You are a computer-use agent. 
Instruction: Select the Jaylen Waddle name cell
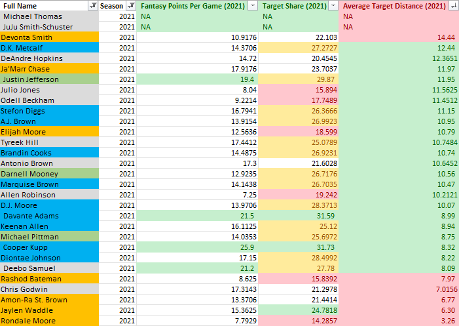(x=49, y=310)
